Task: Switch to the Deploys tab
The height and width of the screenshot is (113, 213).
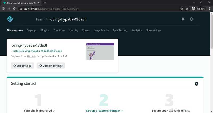Action: 32,30
